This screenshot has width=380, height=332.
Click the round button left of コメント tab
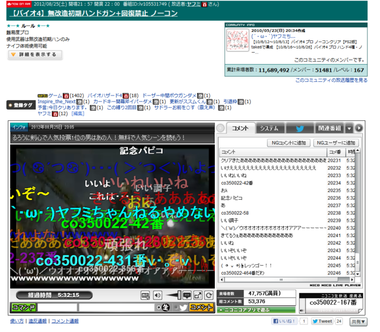pos(220,128)
